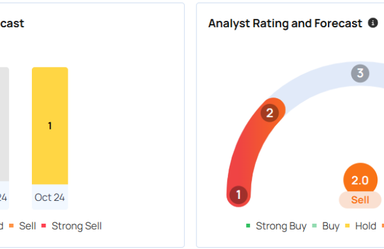Image resolution: width=384 pixels, height=249 pixels.
Task: Click the green Strong Buy color square
Action: coord(248,226)
